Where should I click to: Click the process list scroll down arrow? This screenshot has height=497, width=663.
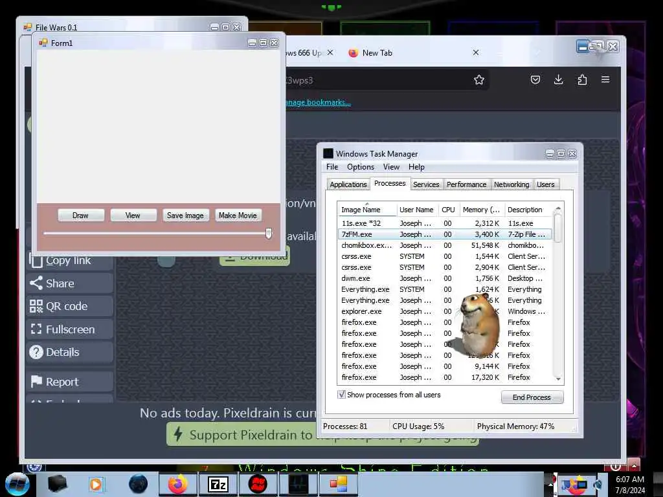tap(558, 379)
